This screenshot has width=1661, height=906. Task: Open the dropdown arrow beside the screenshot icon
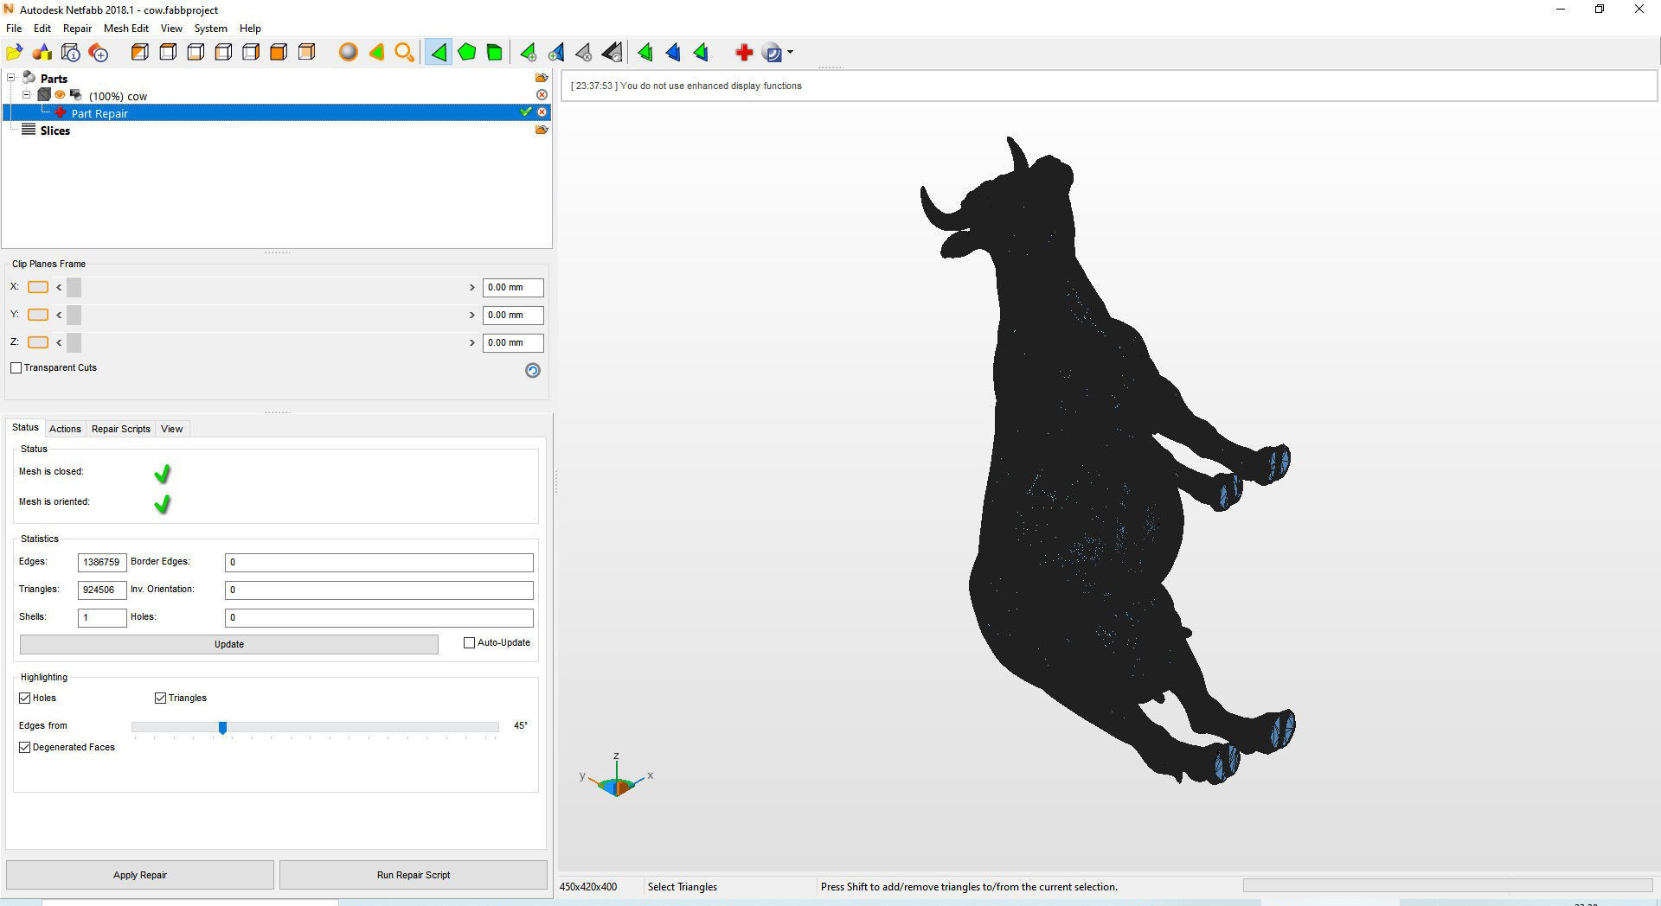pos(790,53)
